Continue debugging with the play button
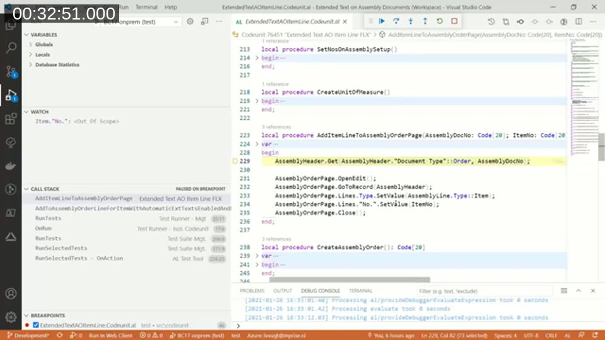 coord(382,21)
